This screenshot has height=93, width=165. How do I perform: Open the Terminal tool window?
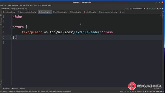pyautogui.click(x=15, y=89)
